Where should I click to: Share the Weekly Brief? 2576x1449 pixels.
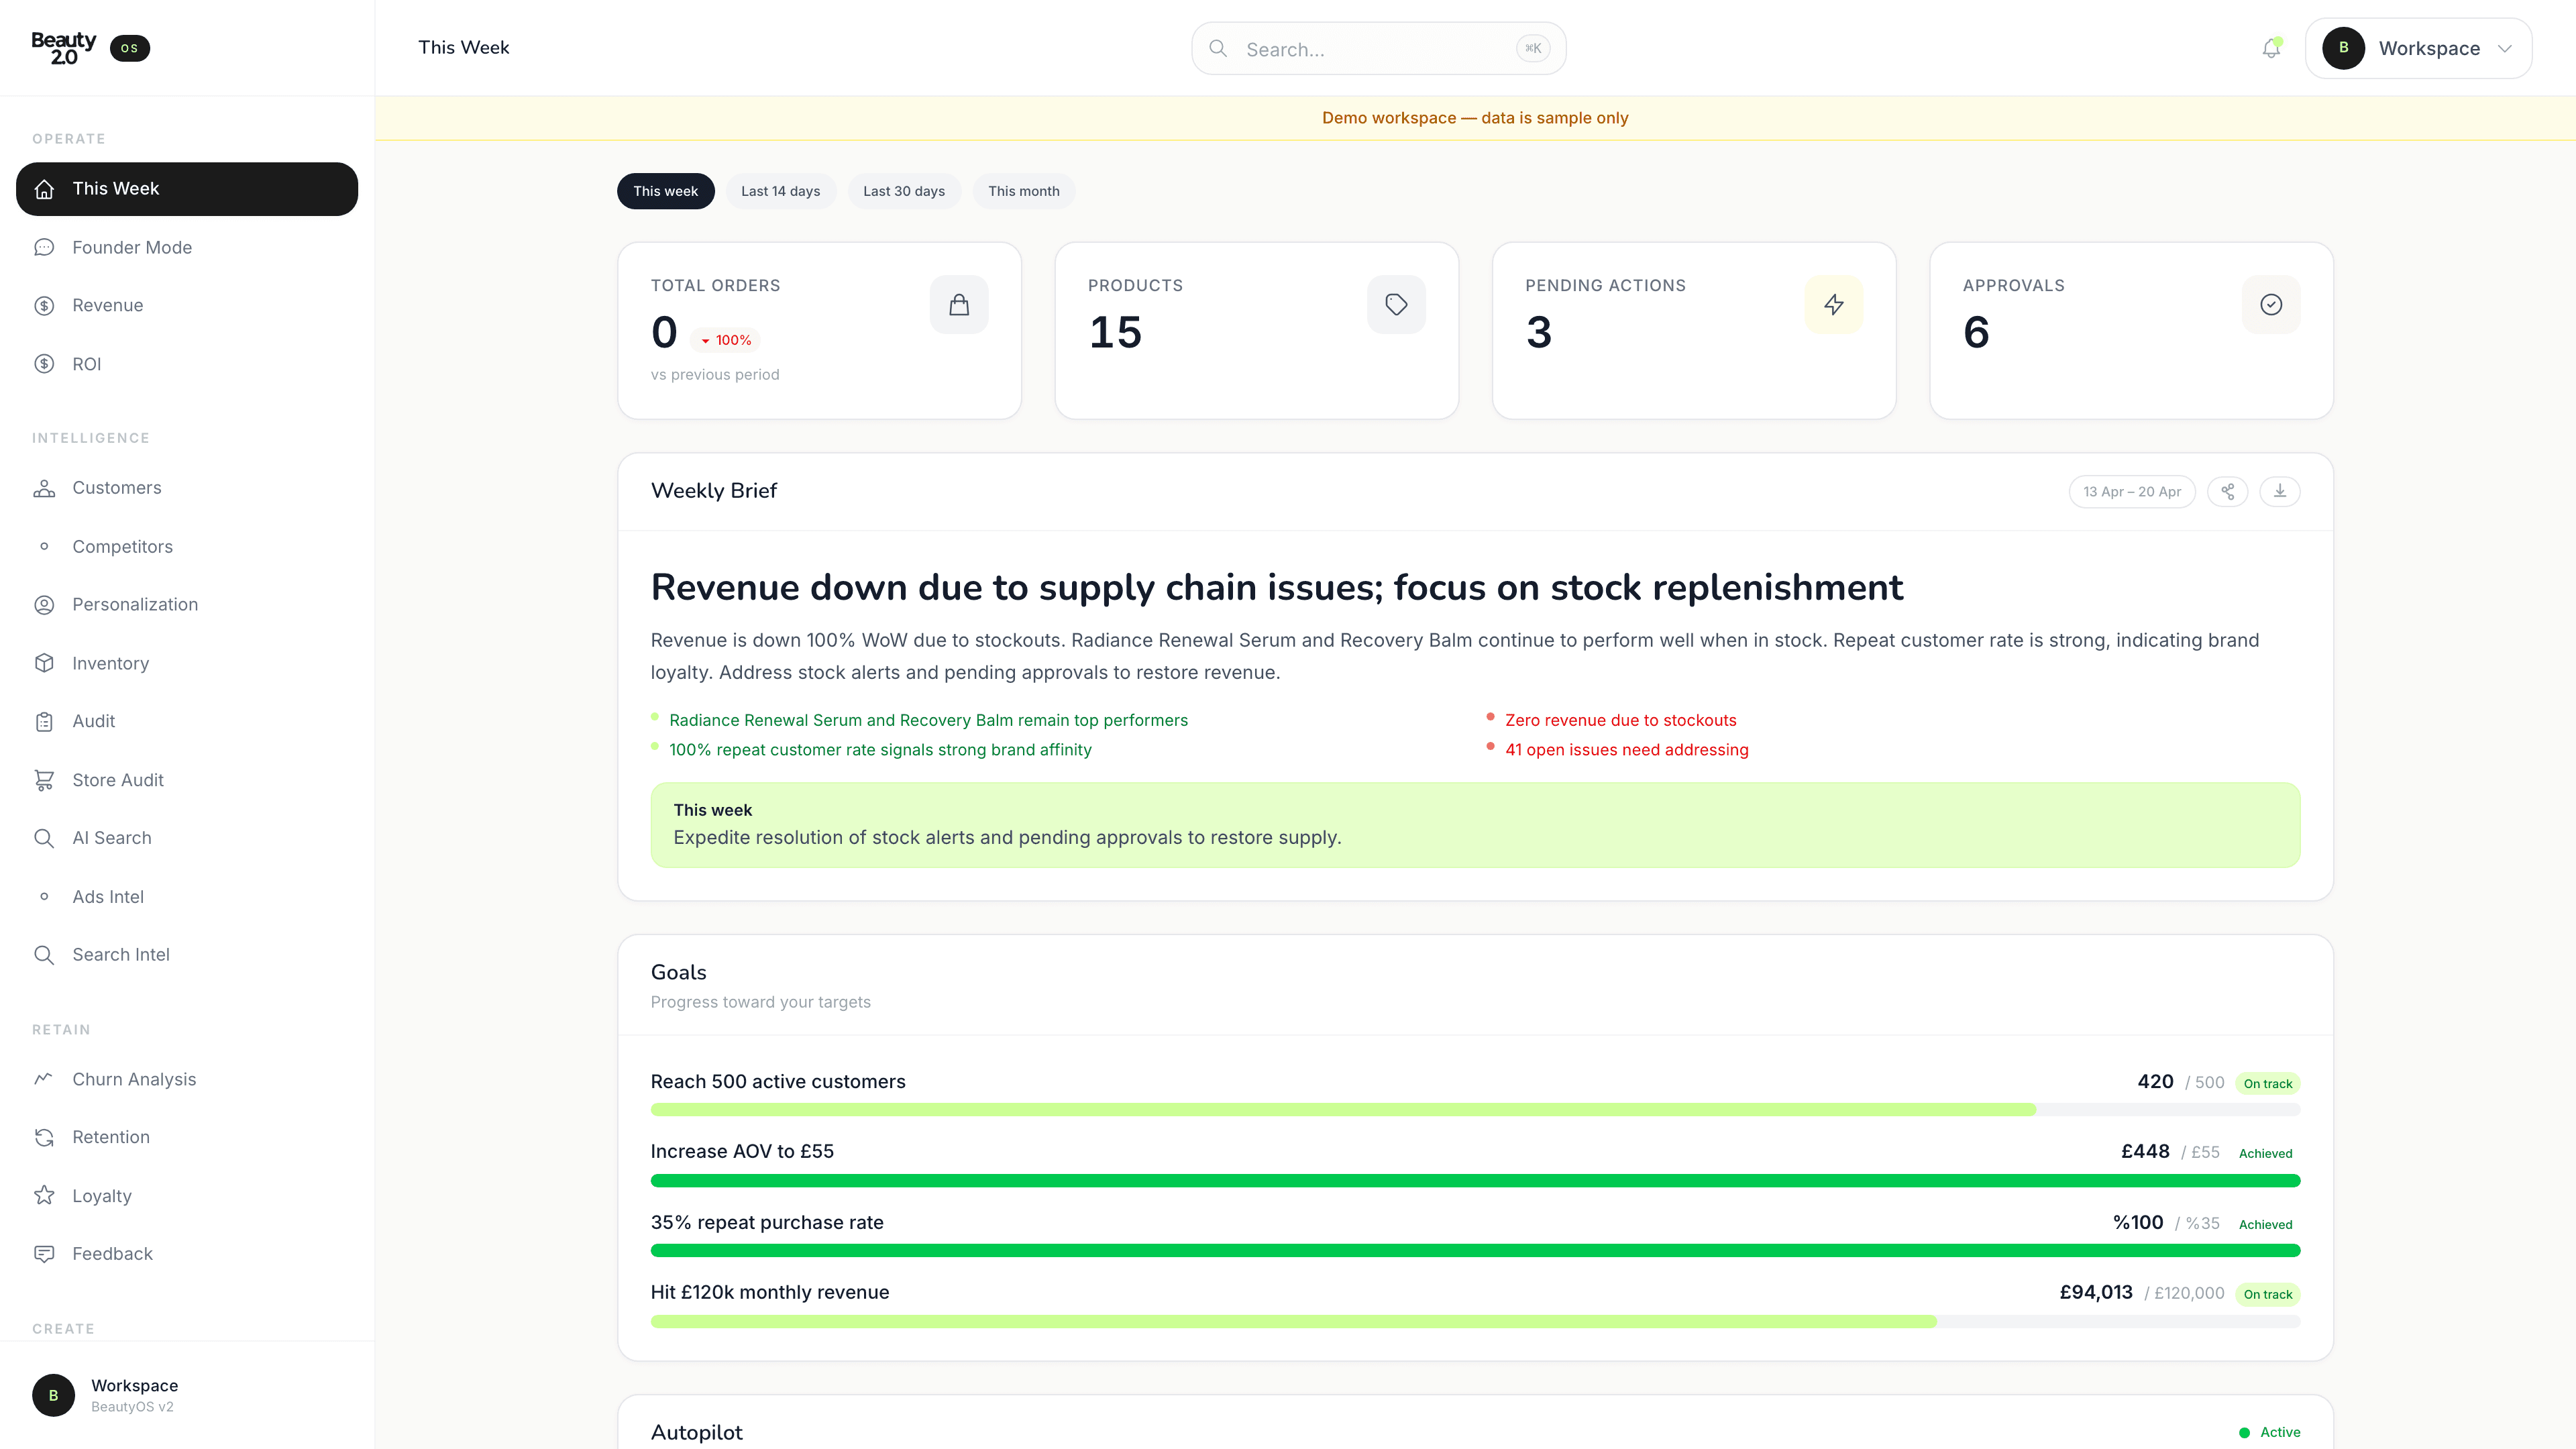click(2228, 492)
